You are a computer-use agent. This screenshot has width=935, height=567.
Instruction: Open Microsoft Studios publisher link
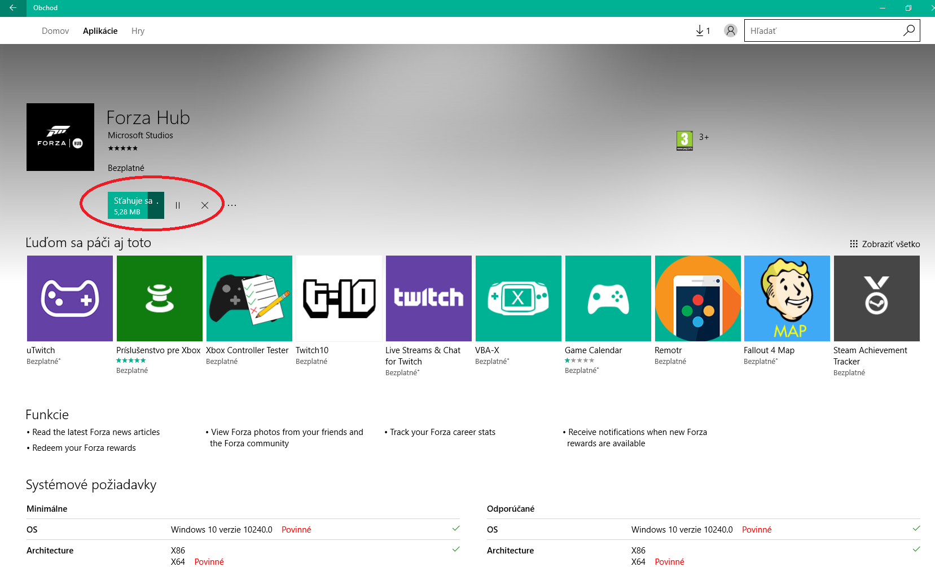(141, 135)
